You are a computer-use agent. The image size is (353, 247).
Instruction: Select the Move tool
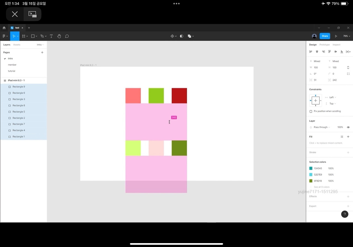pyautogui.click(x=14, y=36)
